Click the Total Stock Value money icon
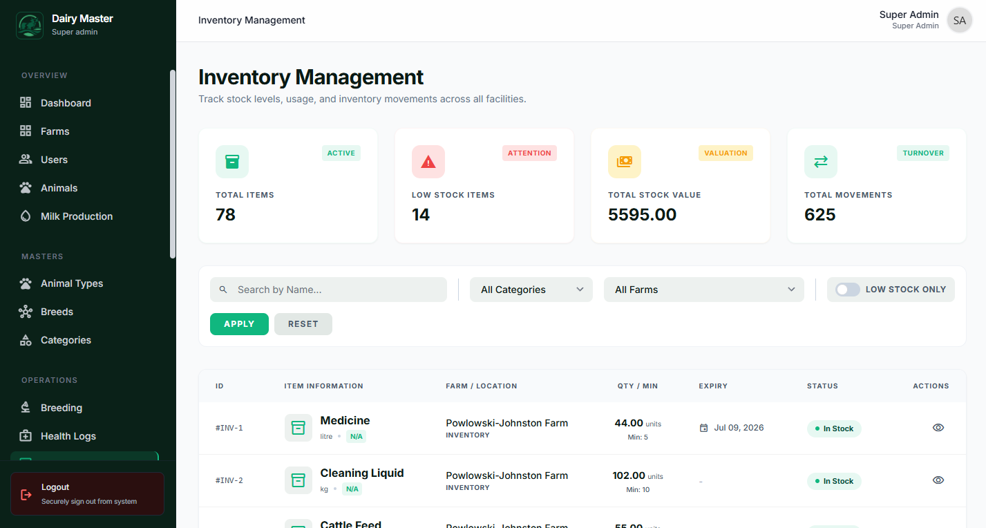 point(625,162)
